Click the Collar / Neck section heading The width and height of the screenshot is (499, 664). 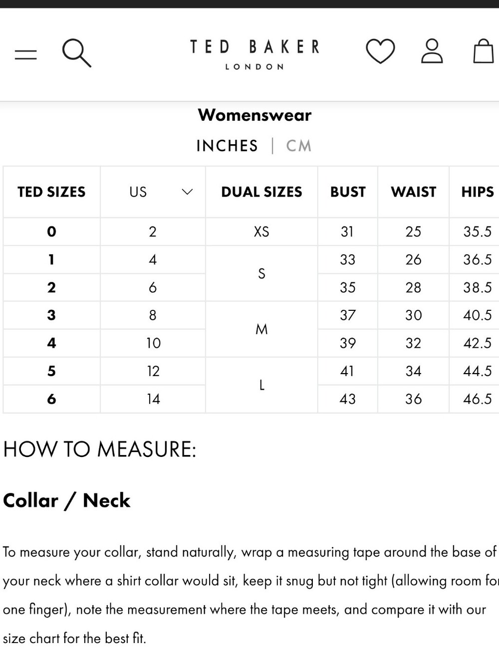tap(66, 500)
